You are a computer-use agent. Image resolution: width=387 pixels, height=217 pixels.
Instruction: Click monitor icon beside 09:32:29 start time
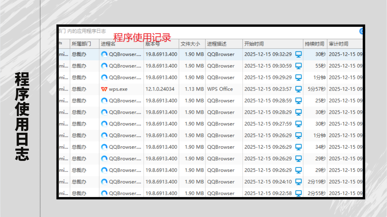coord(298,54)
